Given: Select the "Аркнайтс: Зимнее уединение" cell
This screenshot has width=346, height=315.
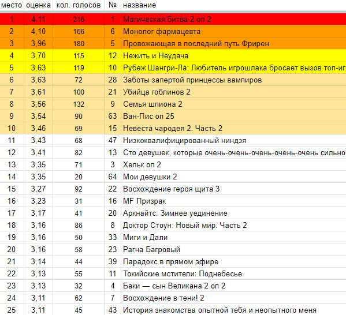Looking at the screenshot, I should click(x=233, y=213).
